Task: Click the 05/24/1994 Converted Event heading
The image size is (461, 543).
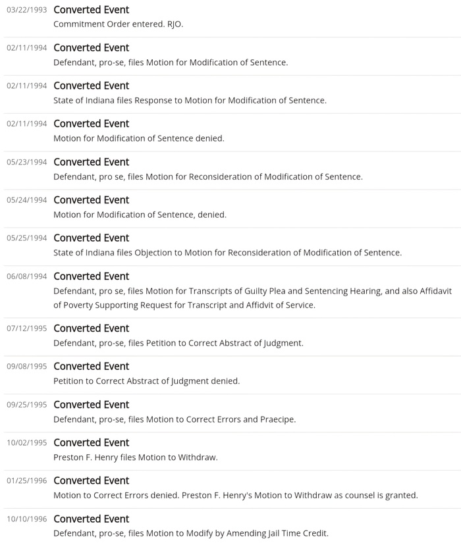Action: tap(91, 200)
